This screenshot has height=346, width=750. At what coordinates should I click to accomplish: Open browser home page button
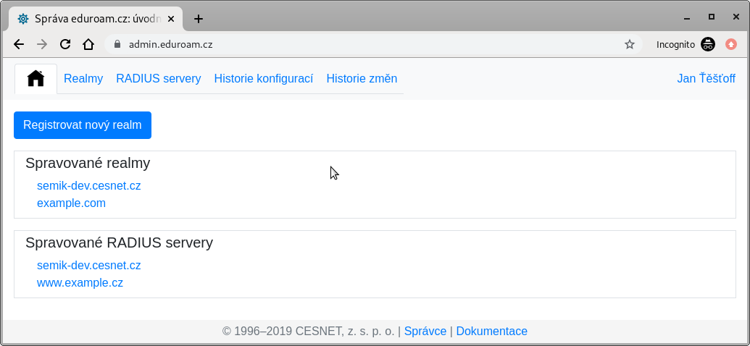click(88, 44)
